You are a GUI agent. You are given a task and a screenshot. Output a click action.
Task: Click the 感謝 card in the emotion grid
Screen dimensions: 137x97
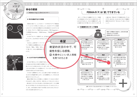click(103, 45)
